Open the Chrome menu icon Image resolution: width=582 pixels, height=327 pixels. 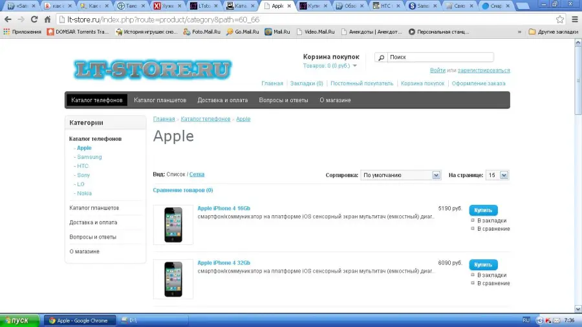point(575,19)
